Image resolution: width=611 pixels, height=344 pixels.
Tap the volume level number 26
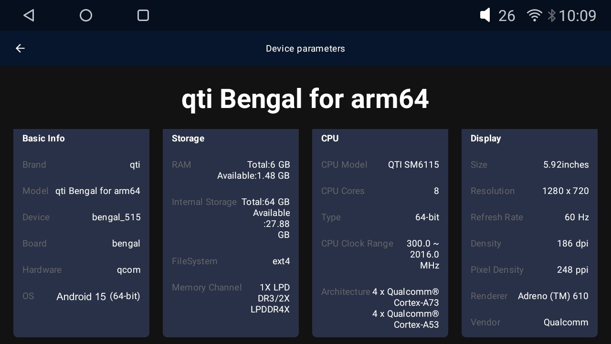[x=506, y=16]
